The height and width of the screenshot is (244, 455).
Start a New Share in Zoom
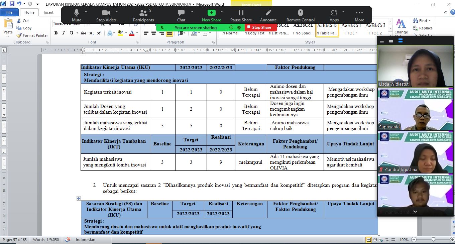tap(211, 15)
